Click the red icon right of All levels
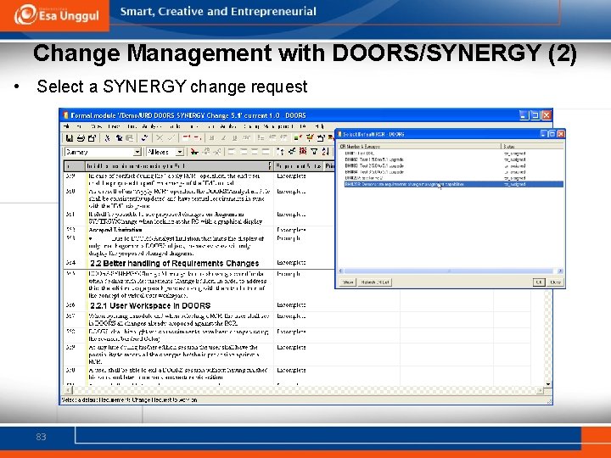 [194, 152]
